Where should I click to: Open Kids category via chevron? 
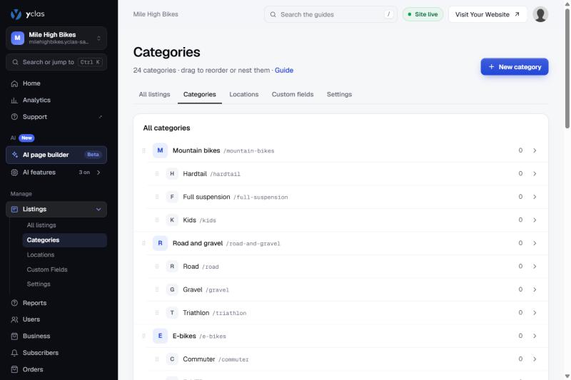[535, 220]
